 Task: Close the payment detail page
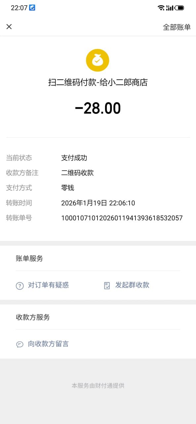coord(9,27)
